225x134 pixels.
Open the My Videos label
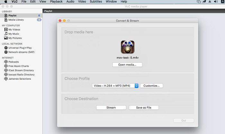click(x=14, y=30)
